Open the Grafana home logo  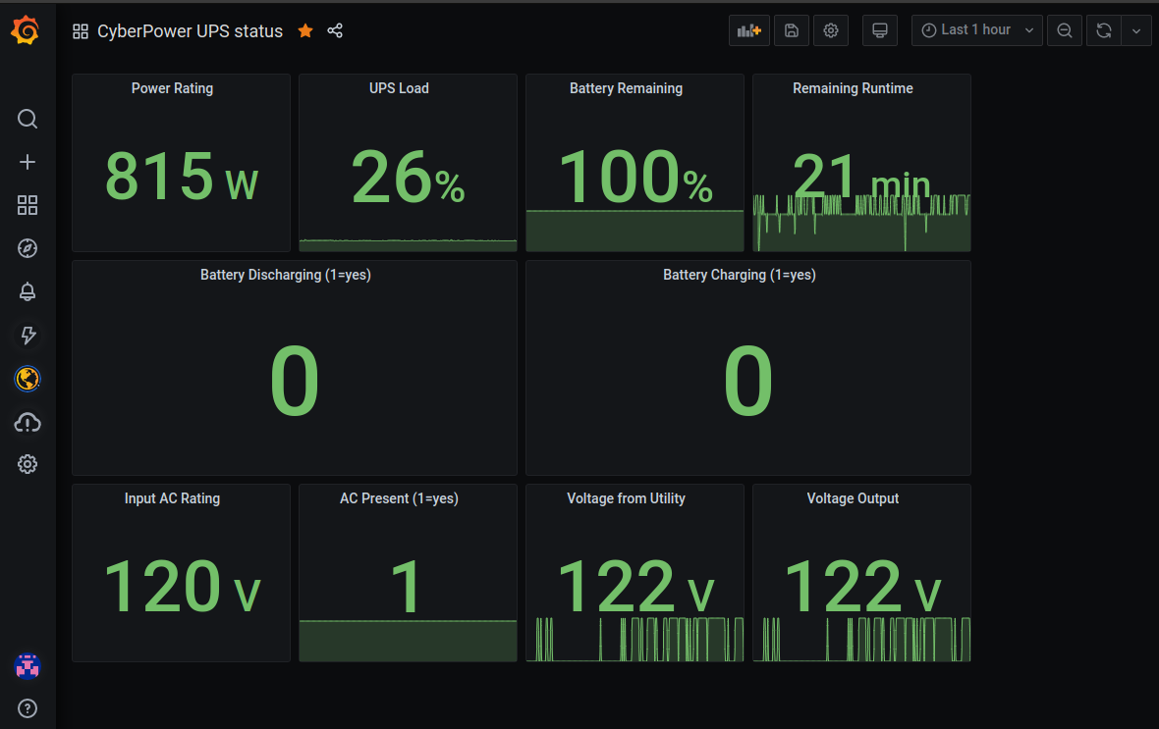pyautogui.click(x=26, y=30)
